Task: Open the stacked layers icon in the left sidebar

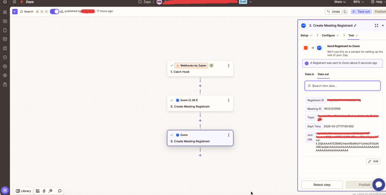Action: click(x=5, y=84)
